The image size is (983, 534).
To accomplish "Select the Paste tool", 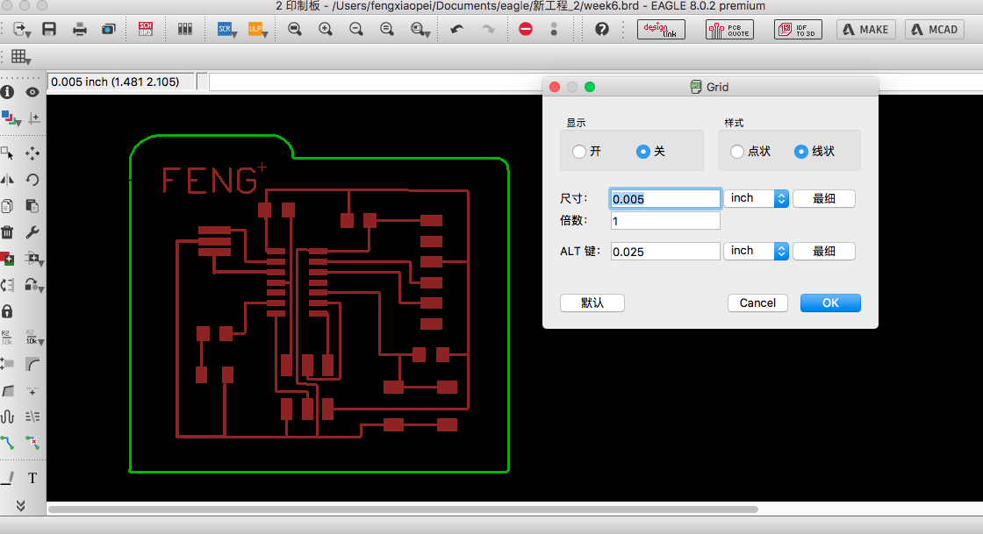I will pyautogui.click(x=32, y=206).
